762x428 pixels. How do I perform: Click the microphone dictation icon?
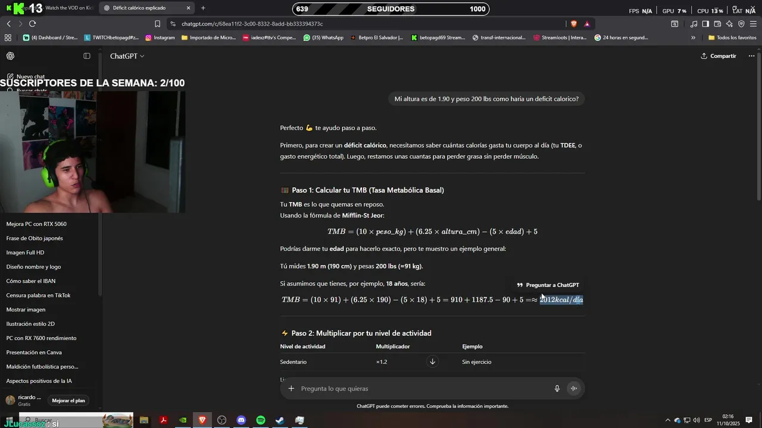557,388
